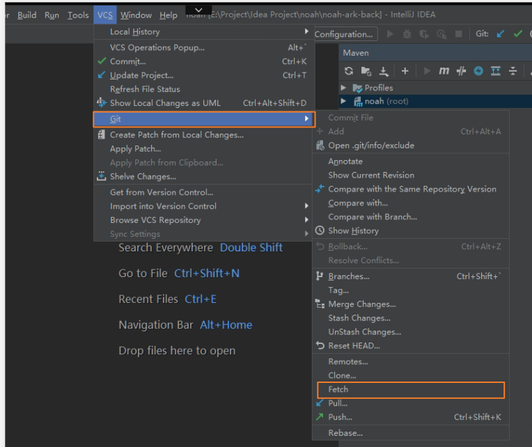
Task: Open the run Configuration dropdown
Action: click(x=345, y=34)
